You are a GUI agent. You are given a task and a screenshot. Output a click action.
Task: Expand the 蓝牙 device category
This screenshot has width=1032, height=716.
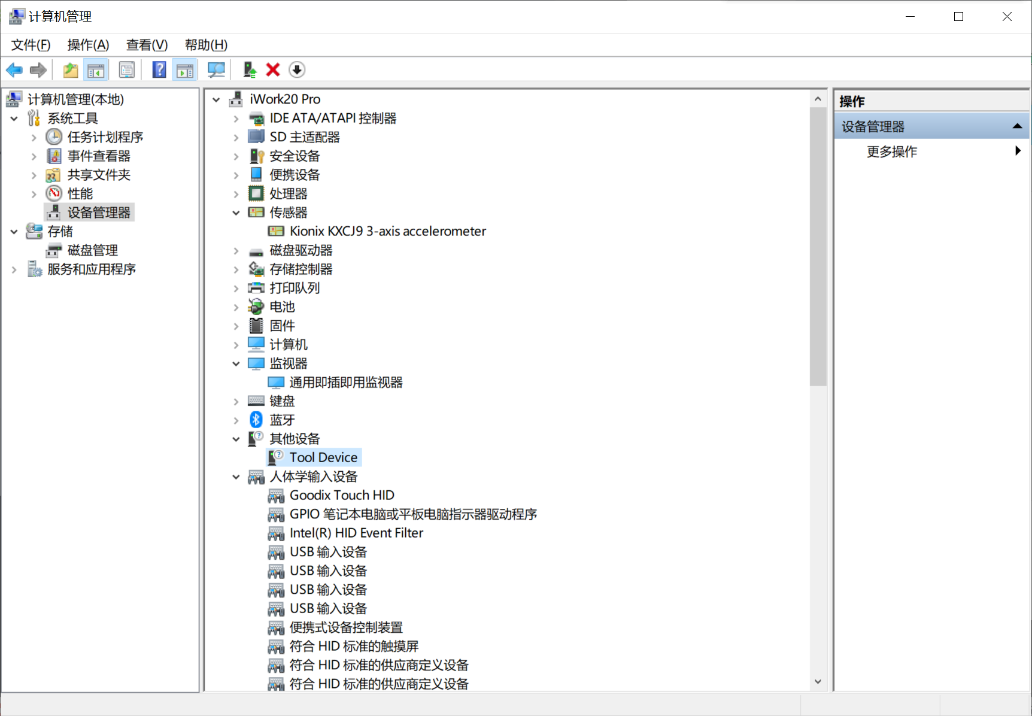click(x=236, y=420)
